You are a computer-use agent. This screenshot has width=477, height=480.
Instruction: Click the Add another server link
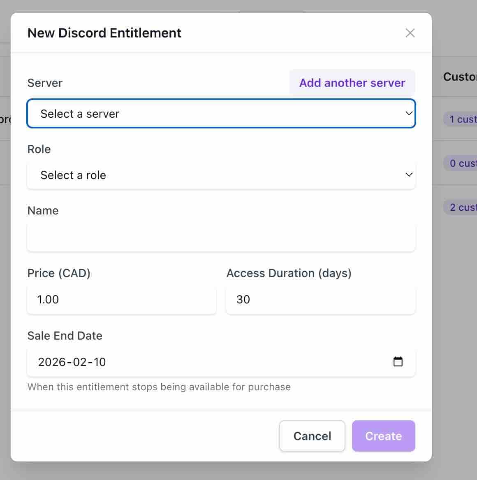tap(352, 83)
